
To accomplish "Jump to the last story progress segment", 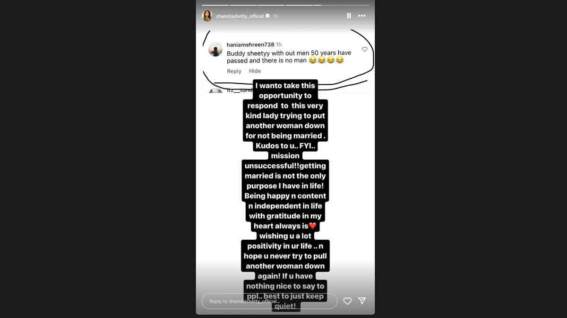I will pos(355,5).
